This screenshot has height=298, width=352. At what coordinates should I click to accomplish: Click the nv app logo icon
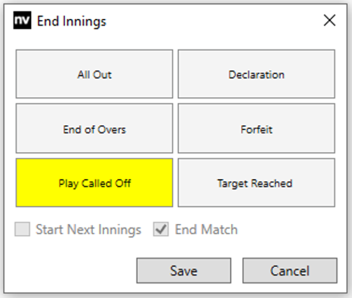point(22,21)
